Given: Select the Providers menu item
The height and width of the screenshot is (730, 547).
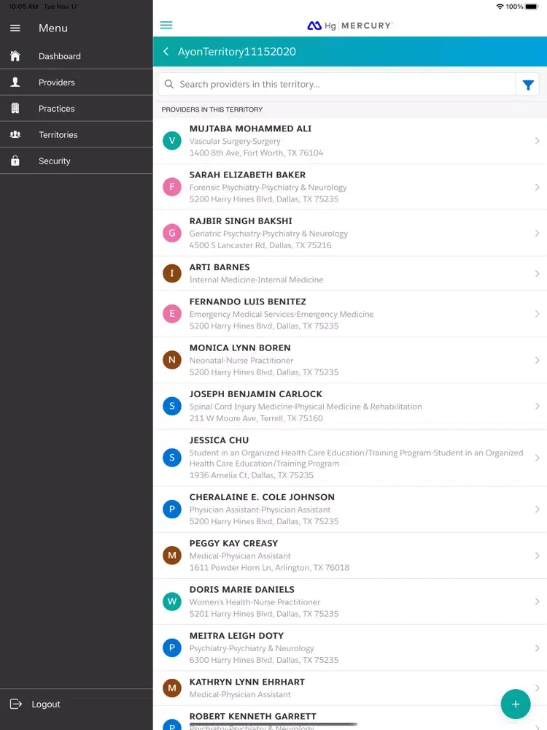Looking at the screenshot, I should (x=57, y=82).
